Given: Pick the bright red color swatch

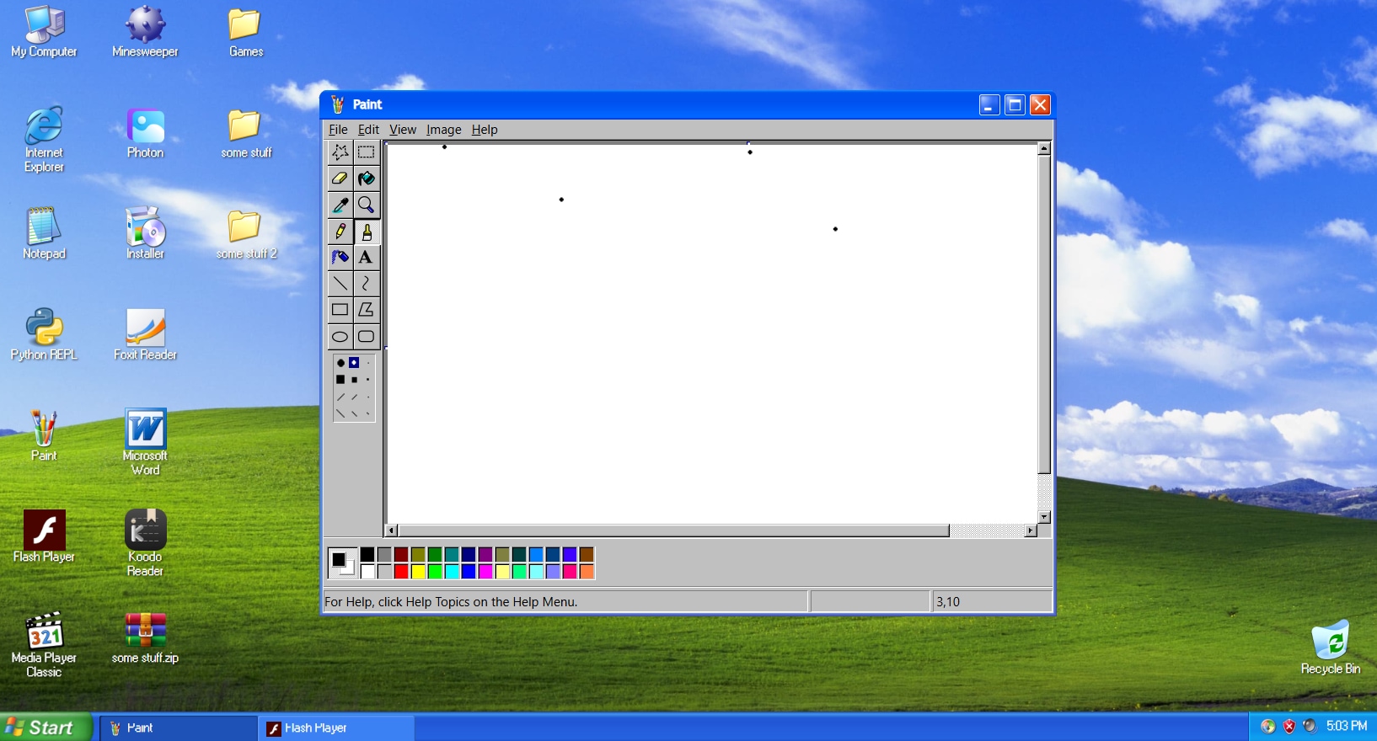Looking at the screenshot, I should [401, 572].
